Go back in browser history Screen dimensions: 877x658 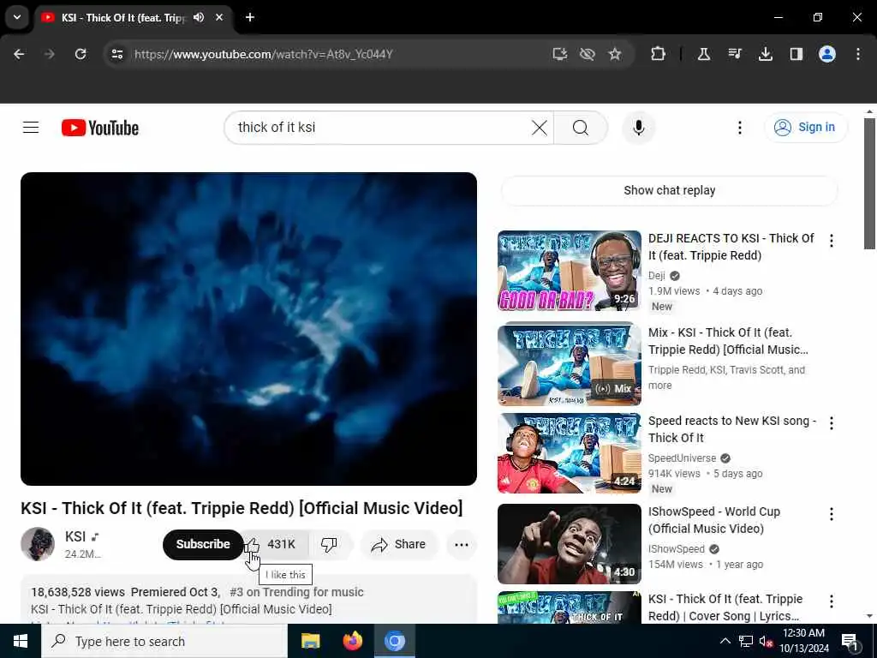coord(19,54)
